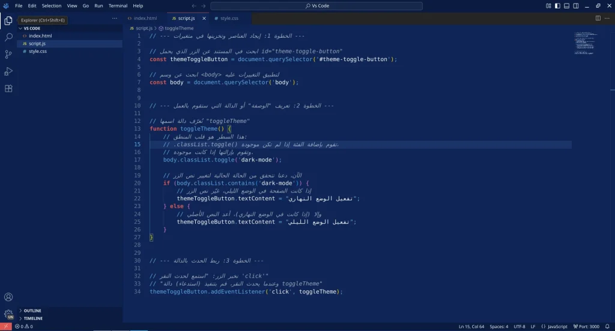Change Spaces: 4 indentation setting
This screenshot has height=331, width=615.
(498, 326)
